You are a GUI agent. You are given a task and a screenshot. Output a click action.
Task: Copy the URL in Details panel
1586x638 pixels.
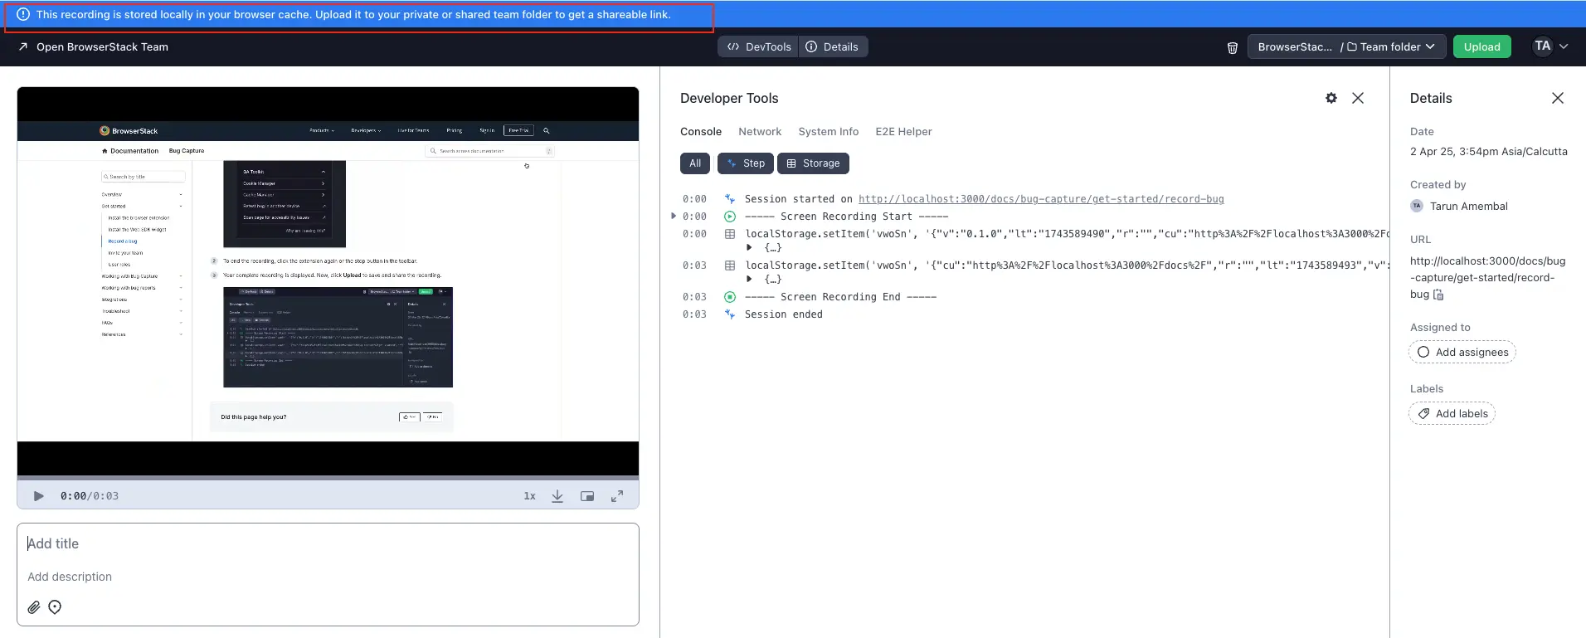point(1438,295)
